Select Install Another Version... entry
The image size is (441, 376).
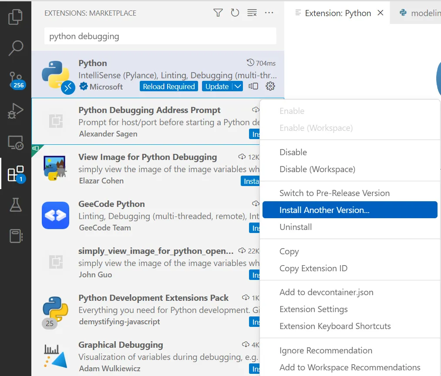pyautogui.click(x=350, y=210)
